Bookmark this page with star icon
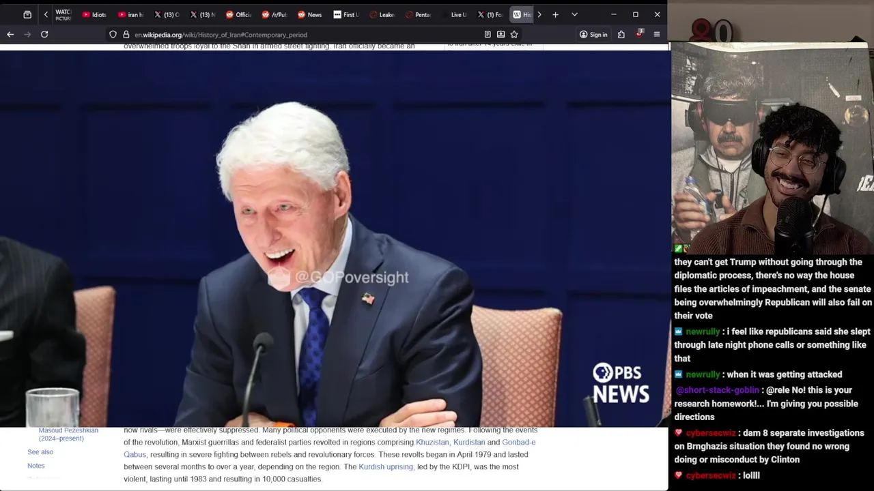Screen dimensions: 874x491 coord(514,34)
